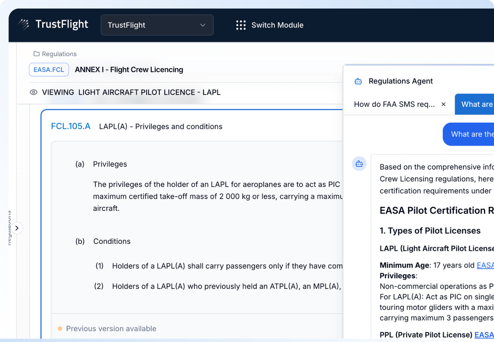Click 'Previous version available' notice
Viewport: 494px width, 342px height.
(x=111, y=329)
